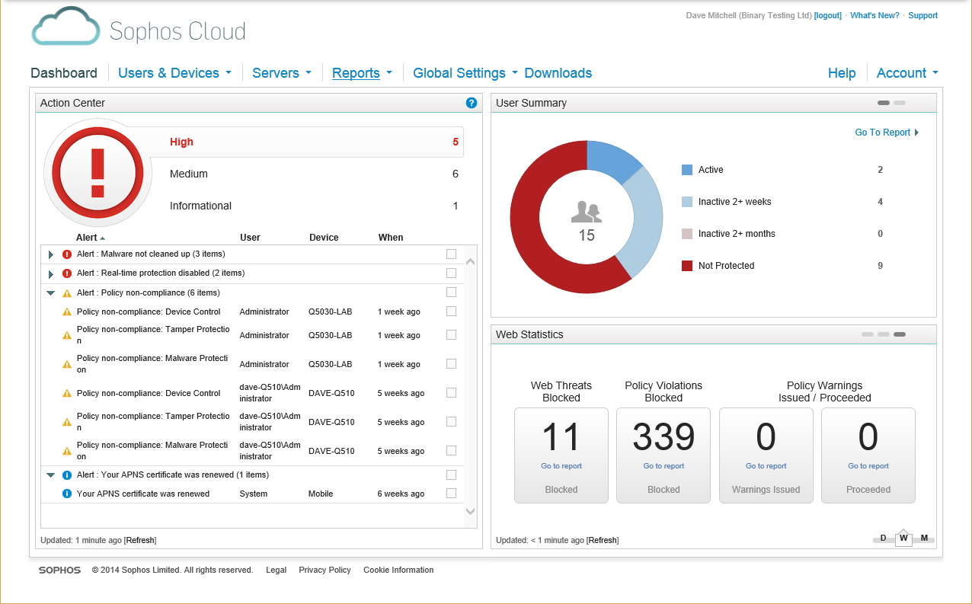Click blue info icon beside APNS certificate renewed alert
Viewport: 972px width, 604px height.
pyautogui.click(x=67, y=475)
